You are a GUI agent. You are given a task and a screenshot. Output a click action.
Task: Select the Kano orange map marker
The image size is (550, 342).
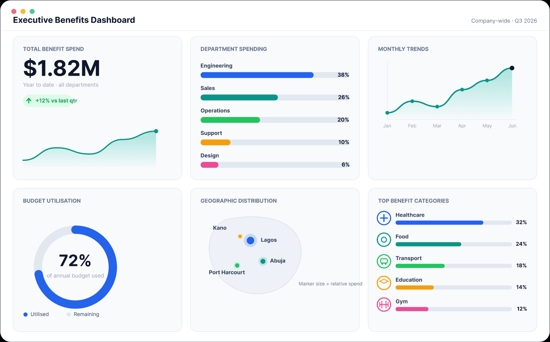pos(240,236)
